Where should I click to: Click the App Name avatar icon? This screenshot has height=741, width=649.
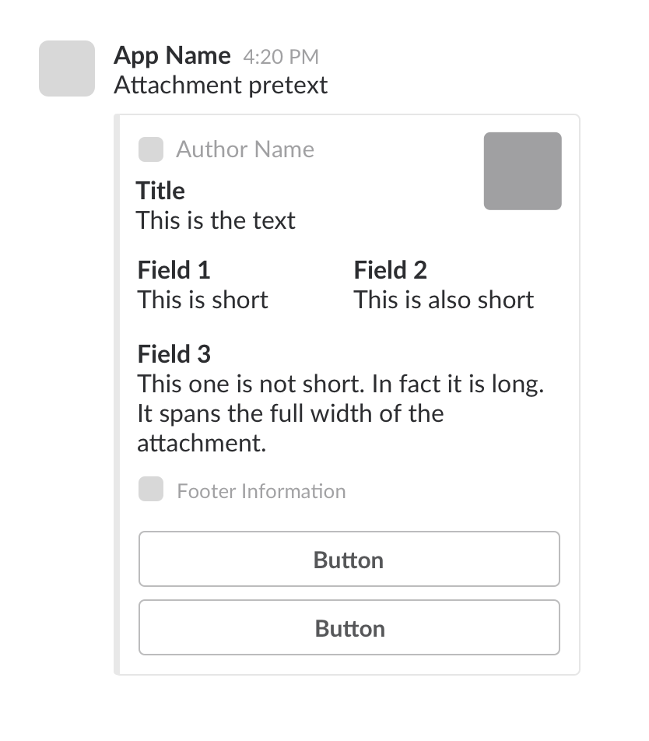(66, 68)
